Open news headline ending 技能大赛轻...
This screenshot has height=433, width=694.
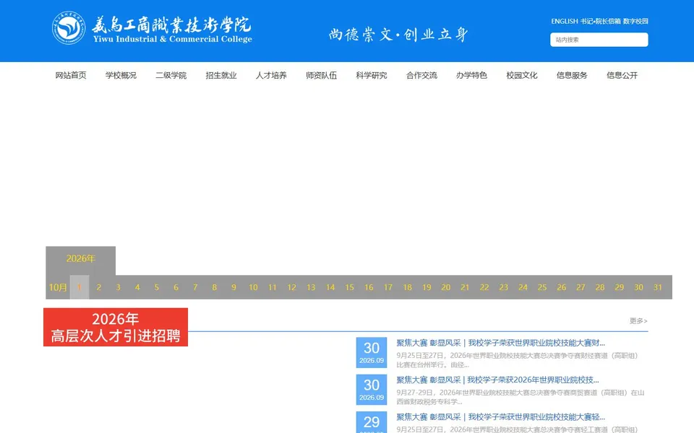[500, 417]
